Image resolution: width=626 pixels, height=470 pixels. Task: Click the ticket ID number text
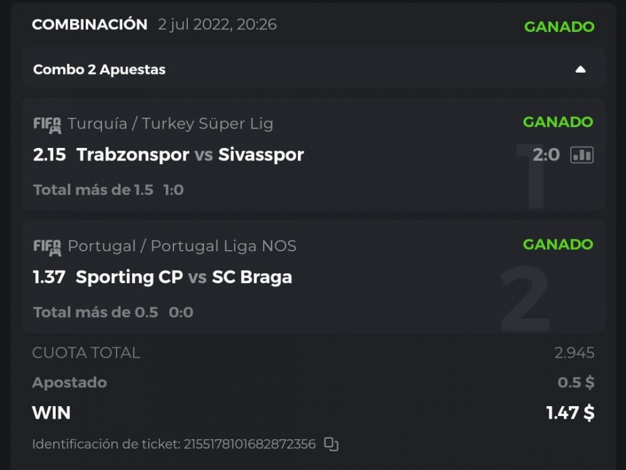(x=249, y=444)
